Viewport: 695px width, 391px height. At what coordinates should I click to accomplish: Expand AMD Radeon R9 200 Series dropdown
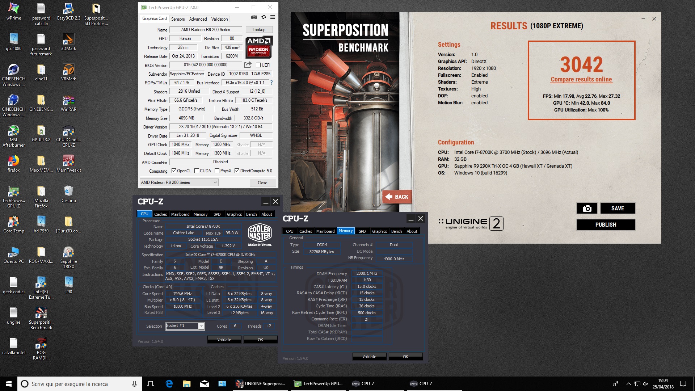pos(179,182)
